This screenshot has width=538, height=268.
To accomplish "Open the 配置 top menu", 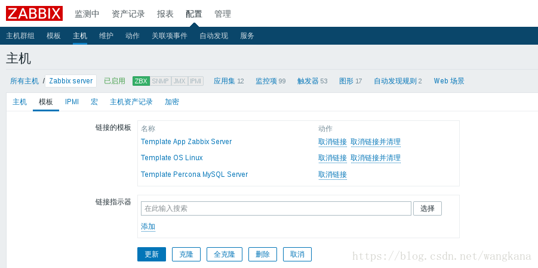I will click(194, 14).
